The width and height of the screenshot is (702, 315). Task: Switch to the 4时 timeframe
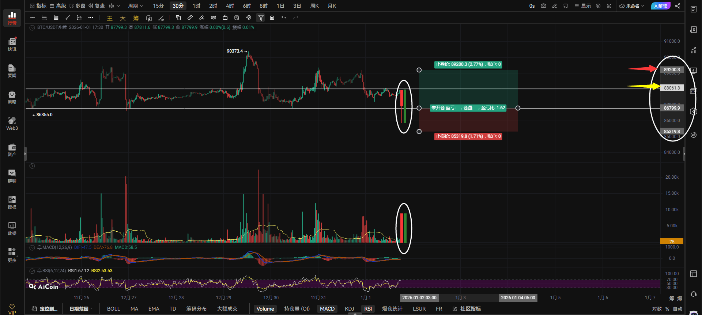[x=230, y=6]
